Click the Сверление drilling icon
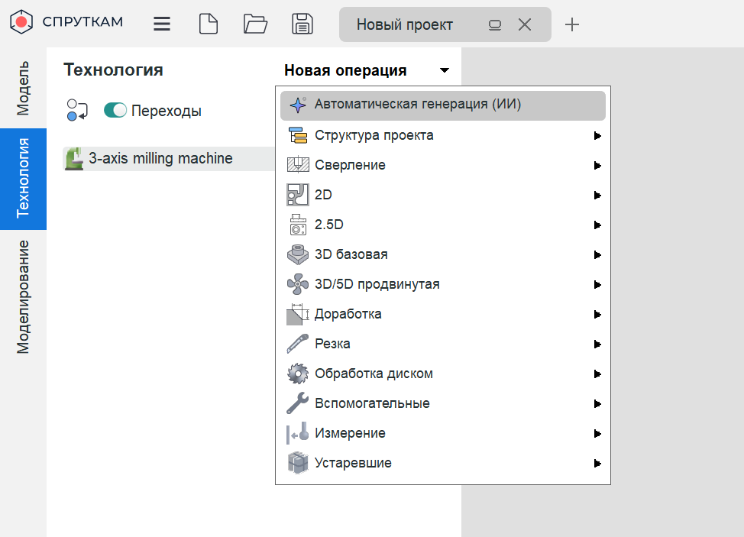 (297, 165)
